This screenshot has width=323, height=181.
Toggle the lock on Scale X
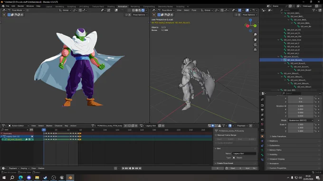pos(315,125)
